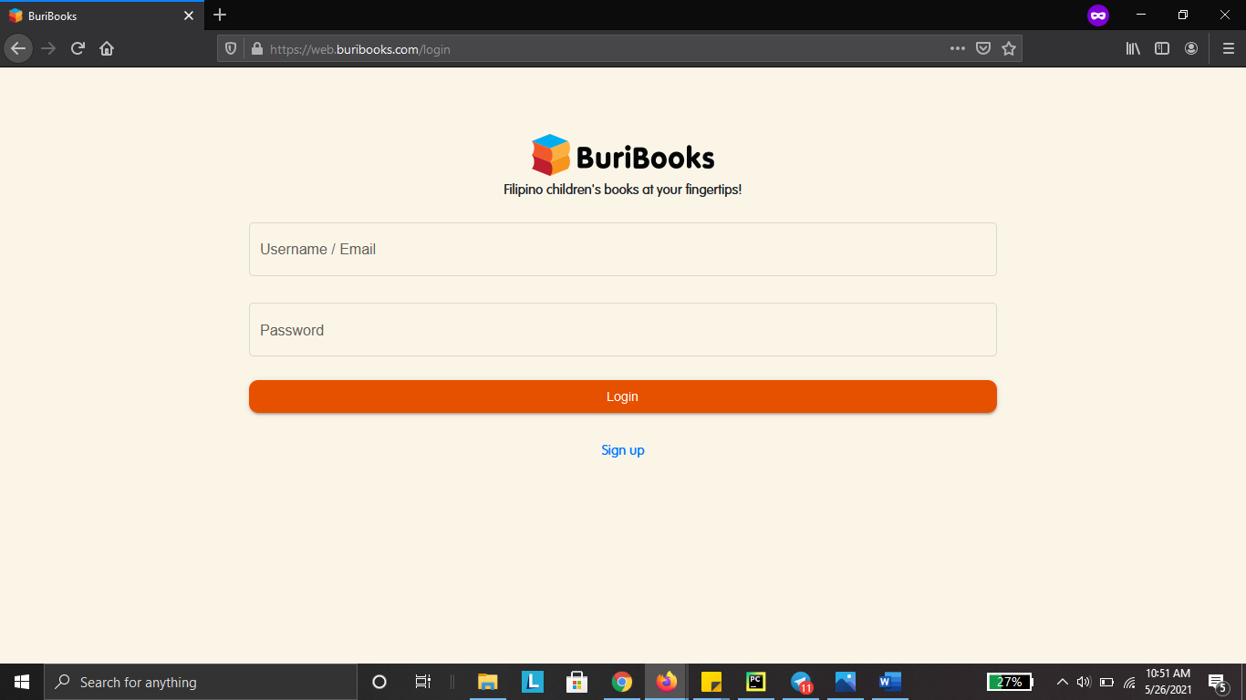The image size is (1246, 700).
Task: Open the Firefox hamburger menu
Action: [x=1228, y=49]
